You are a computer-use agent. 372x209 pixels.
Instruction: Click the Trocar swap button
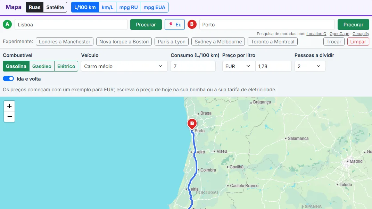(x=334, y=42)
